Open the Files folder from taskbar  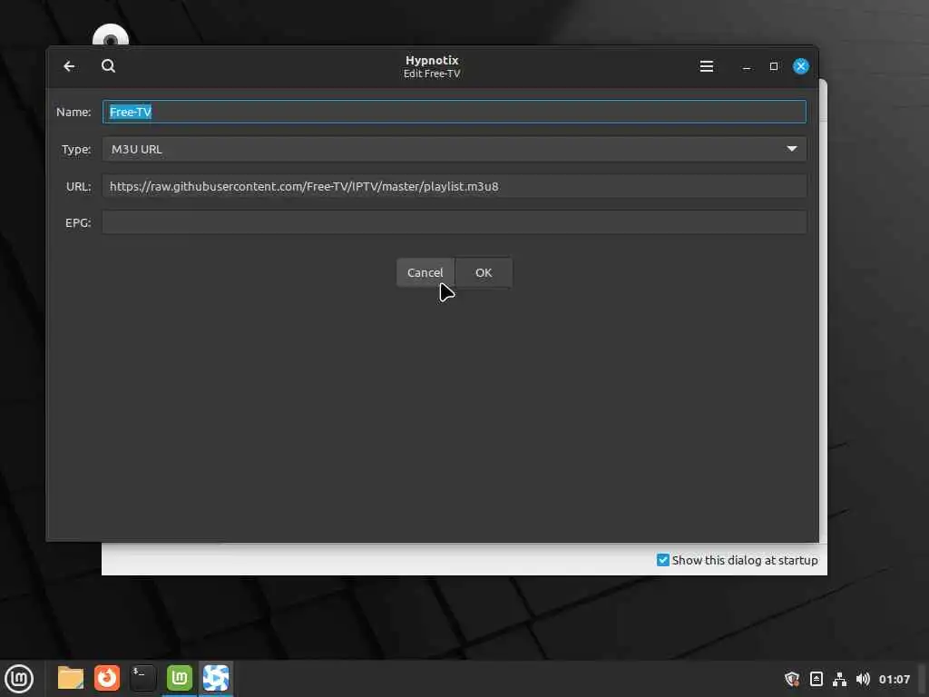71,678
